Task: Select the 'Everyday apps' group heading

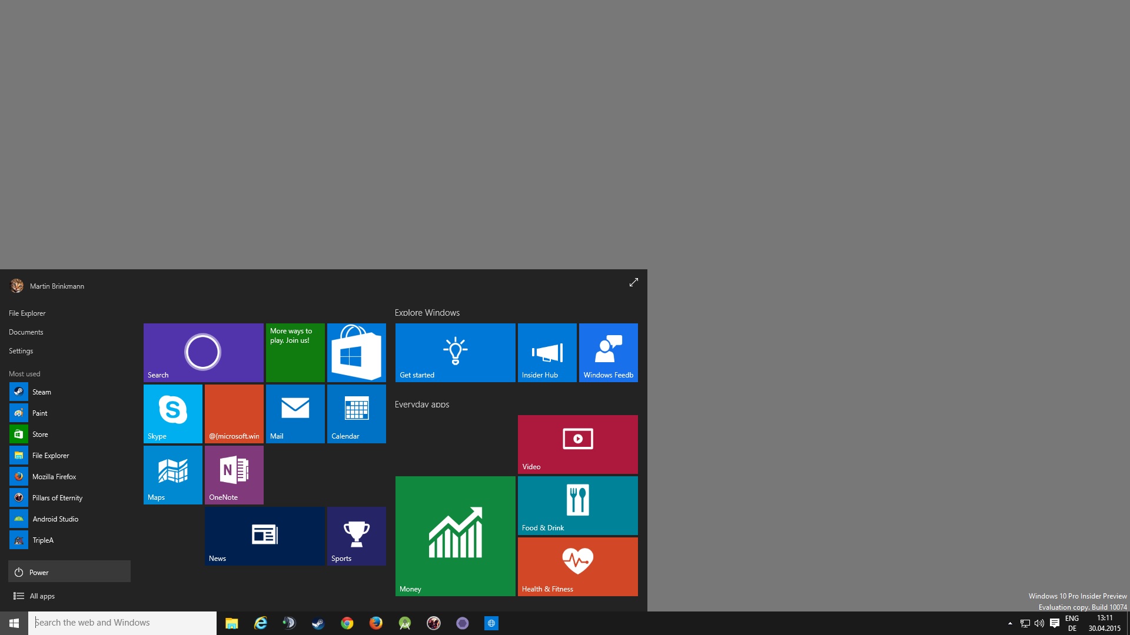Action: (422, 405)
